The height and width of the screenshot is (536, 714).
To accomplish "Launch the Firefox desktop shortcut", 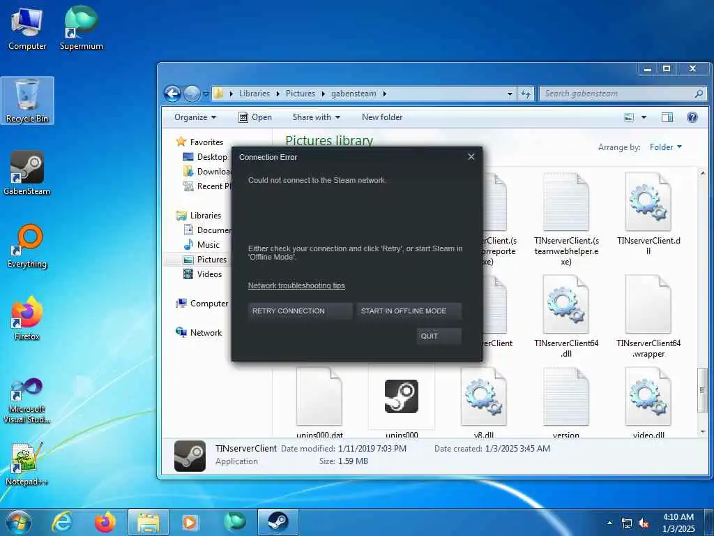I will tap(27, 318).
